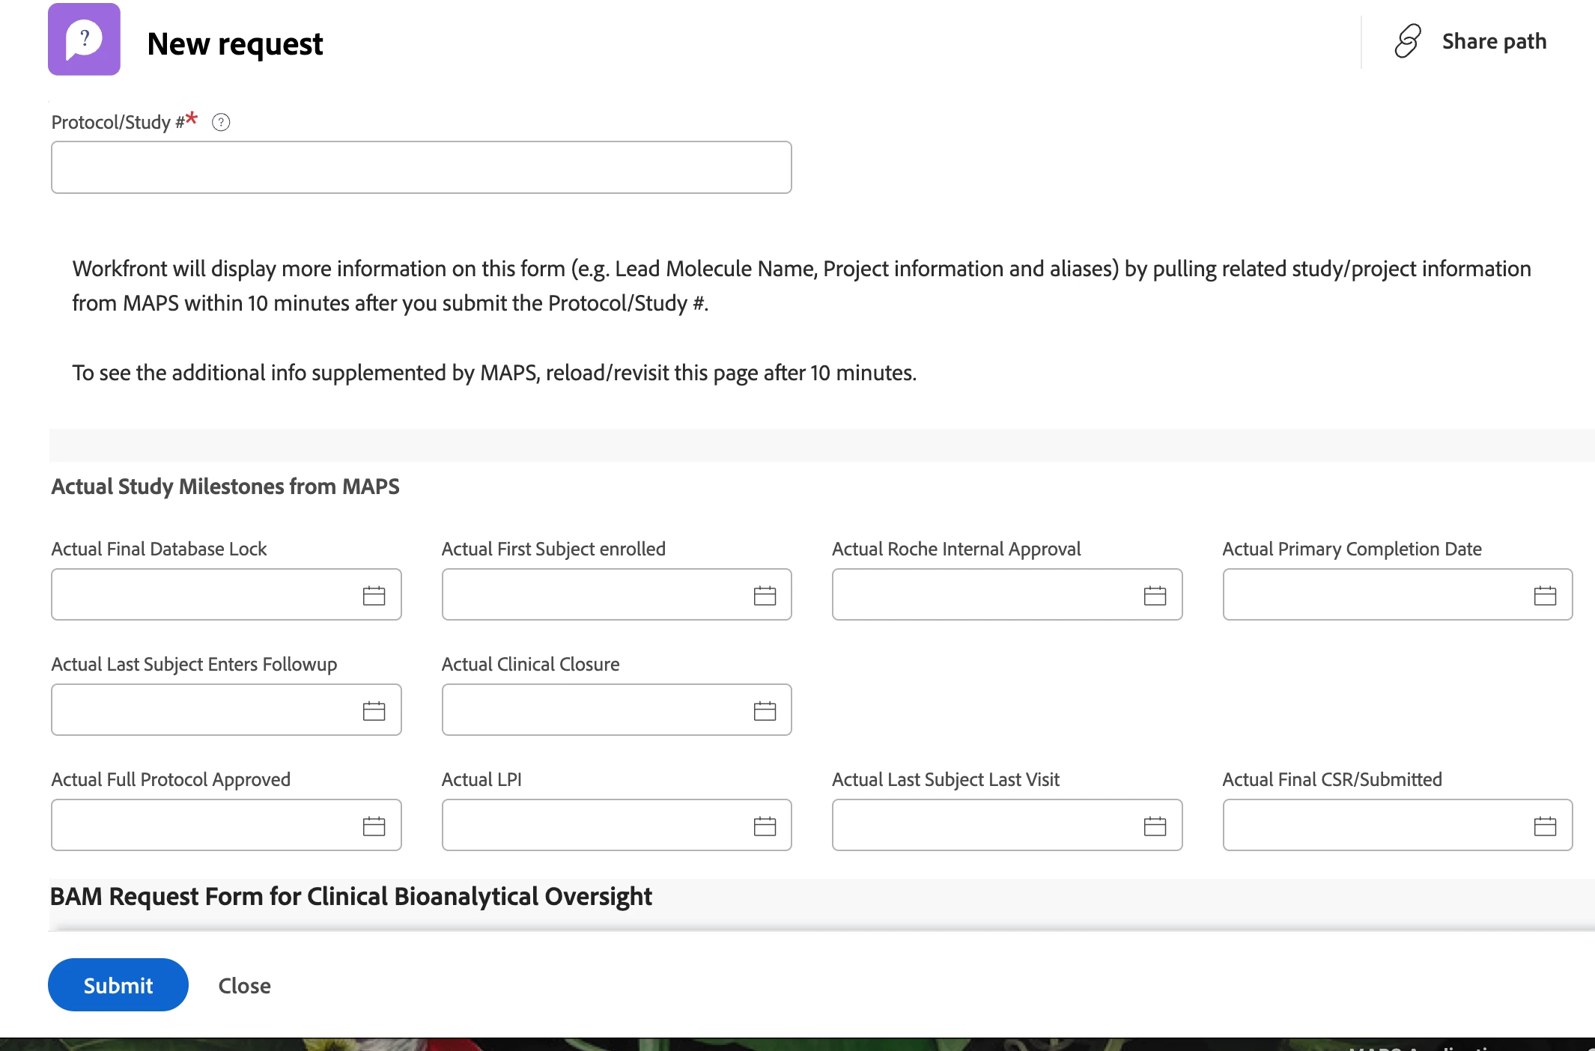Open calendar for Actual Final Database Lock
This screenshot has width=1595, height=1051.
(374, 595)
